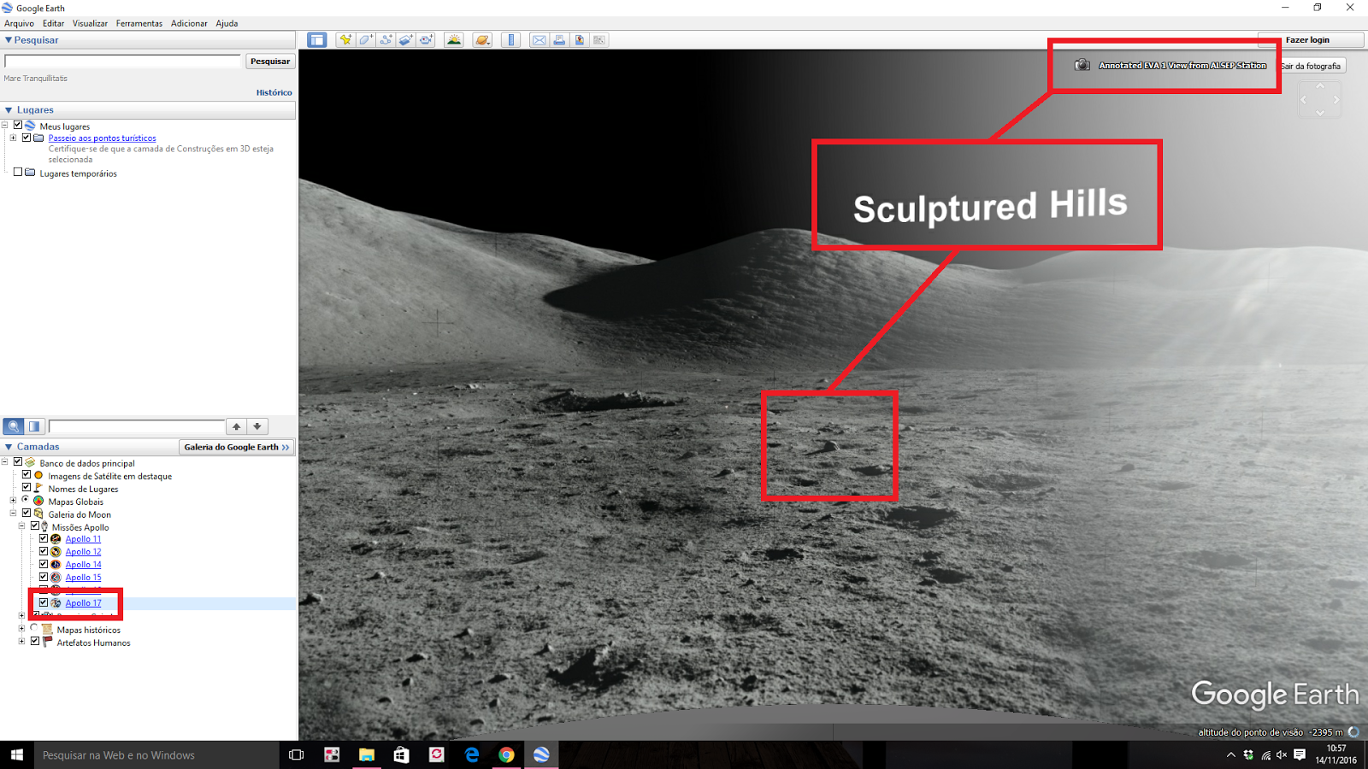
Task: Toggle the Banco de dados principal checkbox
Action: [18, 462]
